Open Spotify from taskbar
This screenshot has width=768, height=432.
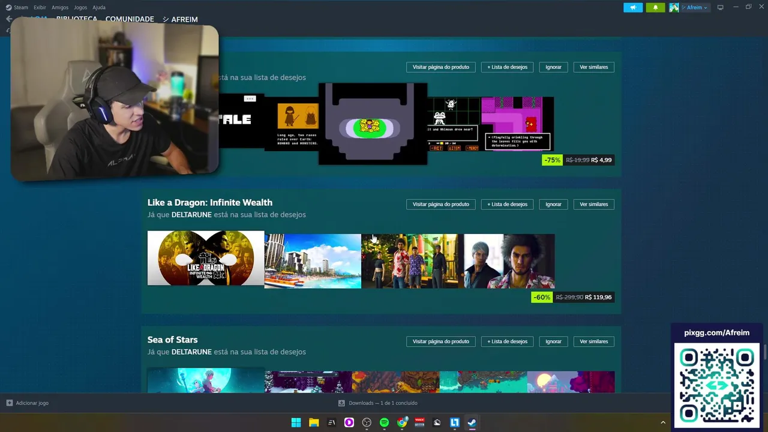point(384,422)
